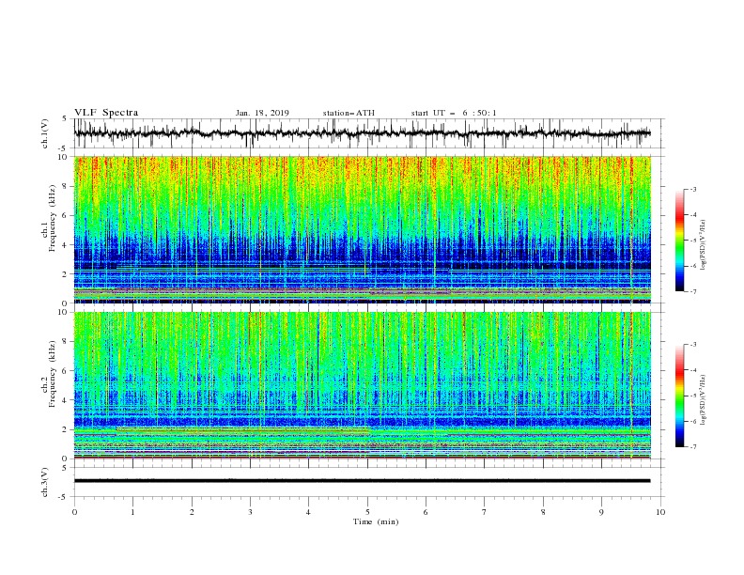
Task: Click "5" tick on ch.1(V) axis
Action: 65,118
